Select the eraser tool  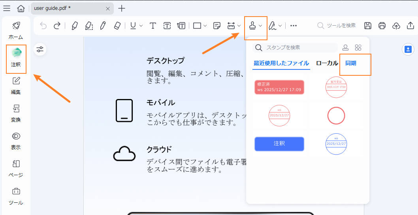[117, 26]
